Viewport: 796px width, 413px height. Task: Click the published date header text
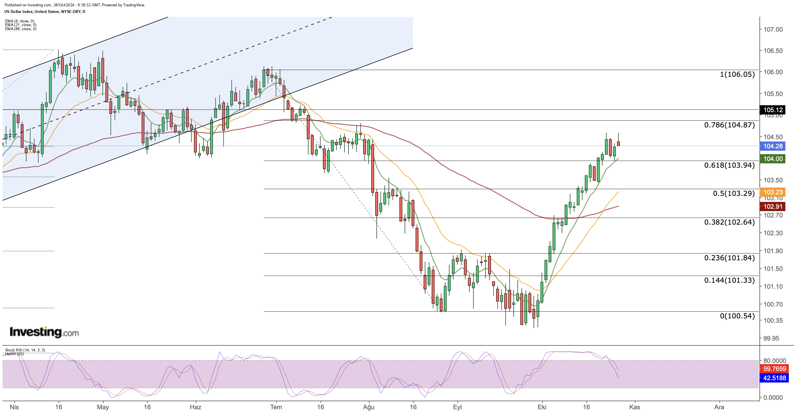point(75,5)
